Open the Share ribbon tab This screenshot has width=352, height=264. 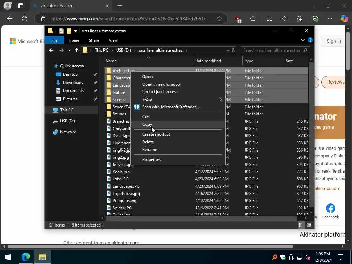94,40
